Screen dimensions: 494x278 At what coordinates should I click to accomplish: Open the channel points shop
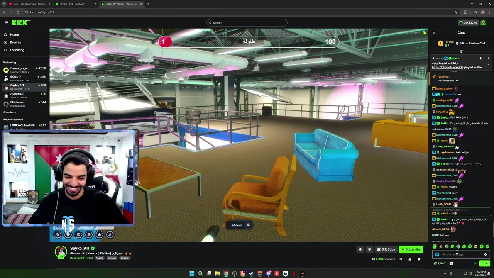pos(451,264)
